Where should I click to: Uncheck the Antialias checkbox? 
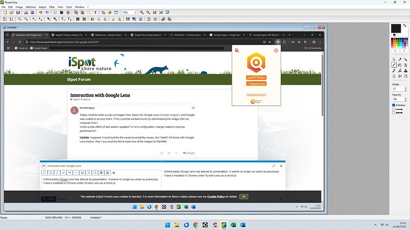click(x=393, y=105)
